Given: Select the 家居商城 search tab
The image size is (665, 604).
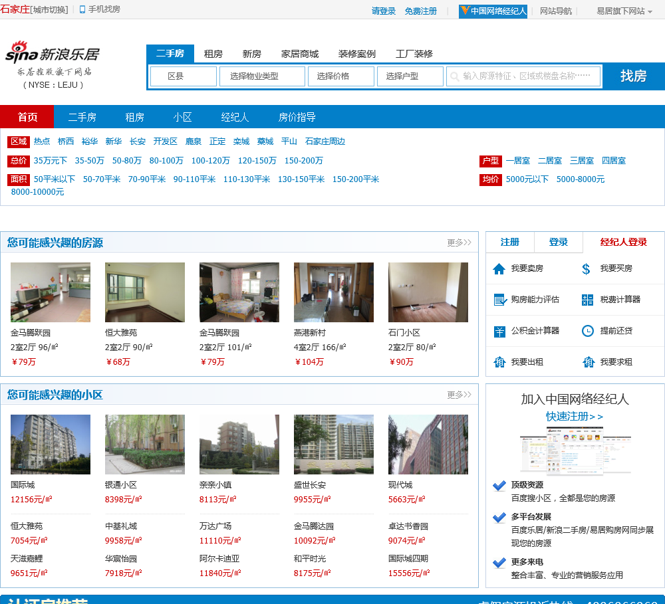Looking at the screenshot, I should (299, 54).
